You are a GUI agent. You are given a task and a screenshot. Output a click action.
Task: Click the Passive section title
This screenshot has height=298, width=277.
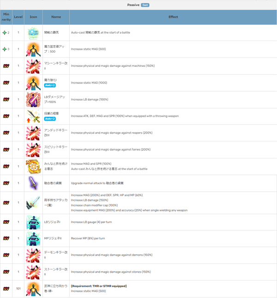(x=133, y=5)
